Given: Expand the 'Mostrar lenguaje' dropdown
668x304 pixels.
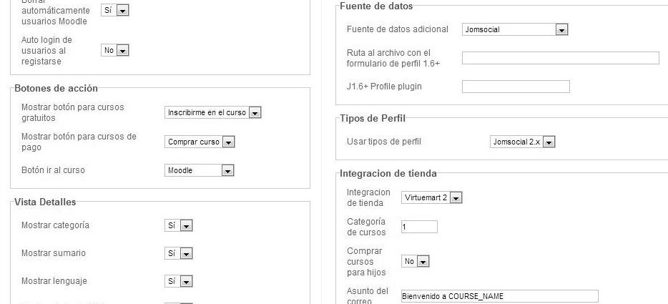Looking at the screenshot, I should point(179,281).
